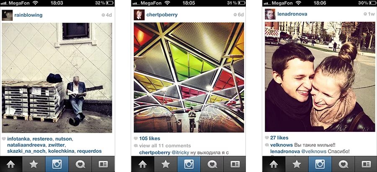377x172 pixels.
Task: Open the Popular star tab in the chertpoberry screen
Action: 165,164
